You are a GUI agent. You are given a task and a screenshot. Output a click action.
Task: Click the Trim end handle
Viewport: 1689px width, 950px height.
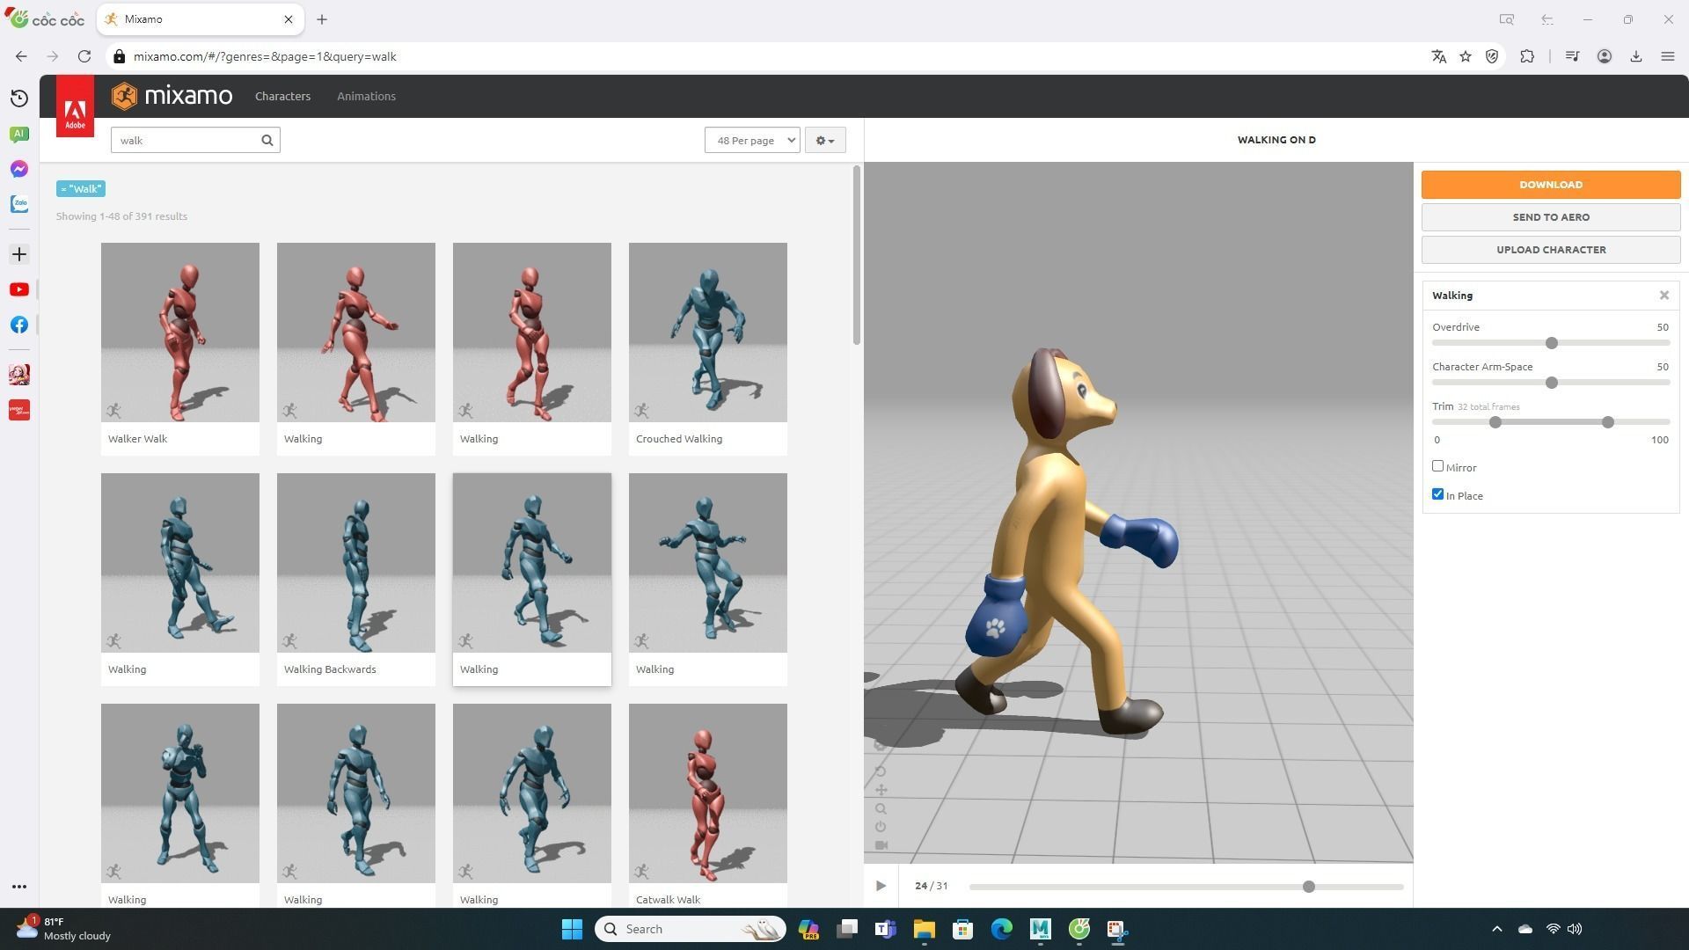1608,422
